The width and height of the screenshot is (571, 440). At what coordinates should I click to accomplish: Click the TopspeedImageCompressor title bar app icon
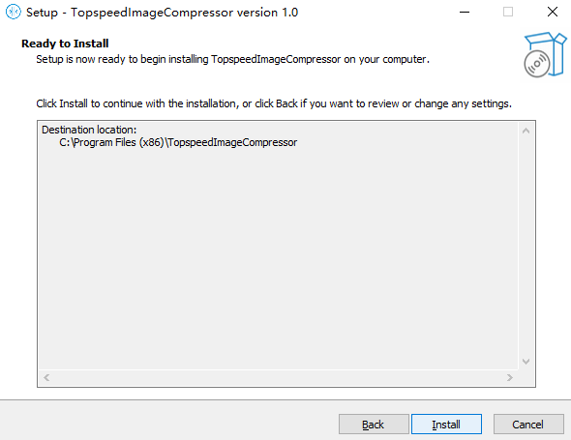click(x=14, y=12)
